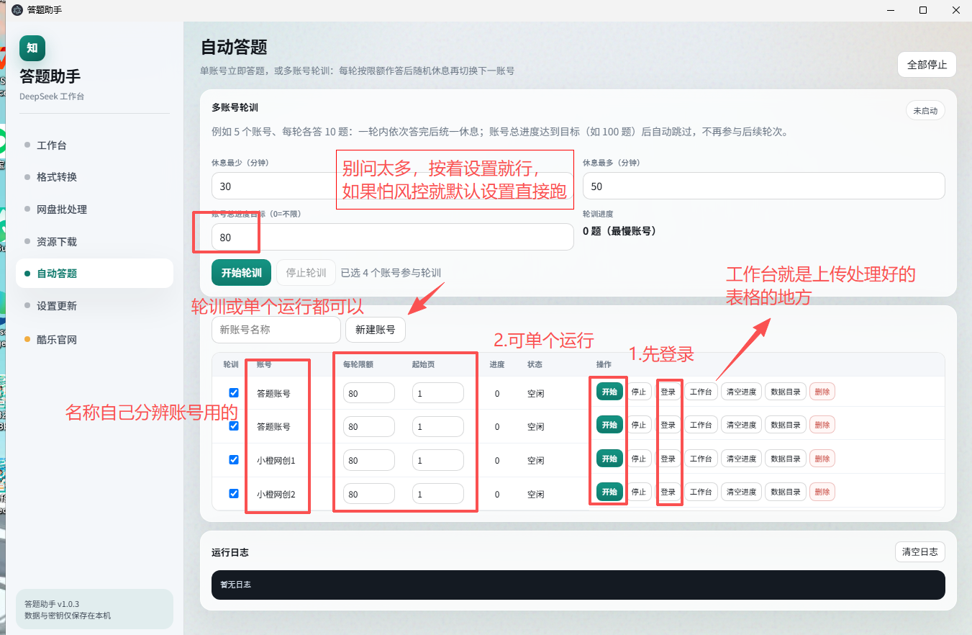
Task: Start polling with the 开始轮训 button
Action: (241, 273)
